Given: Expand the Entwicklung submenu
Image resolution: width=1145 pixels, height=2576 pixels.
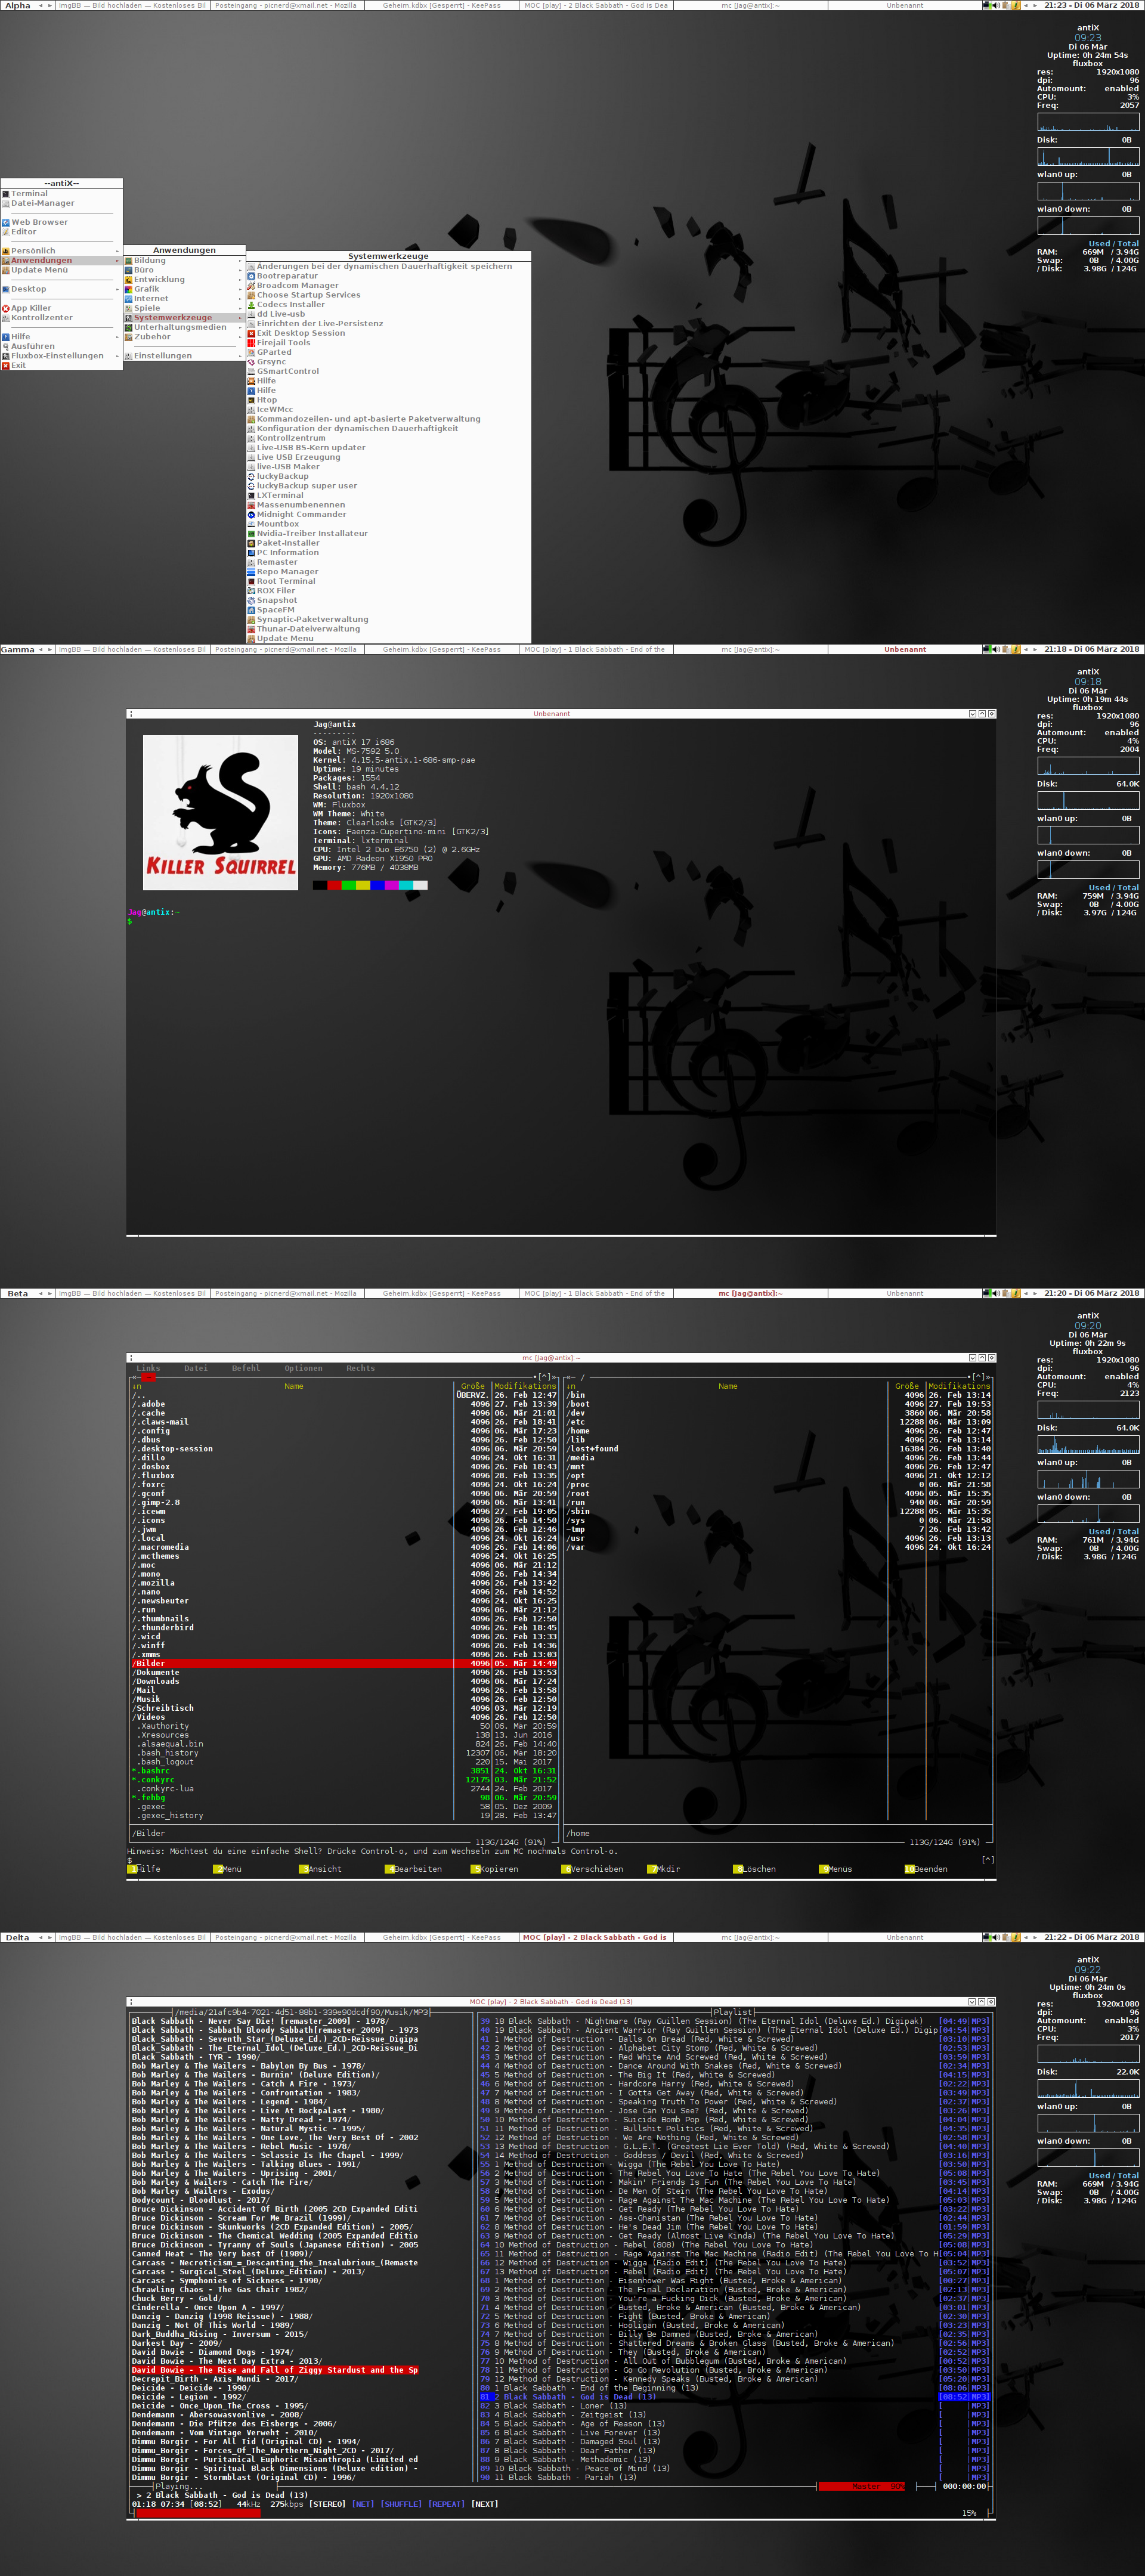Looking at the screenshot, I should click(x=184, y=279).
